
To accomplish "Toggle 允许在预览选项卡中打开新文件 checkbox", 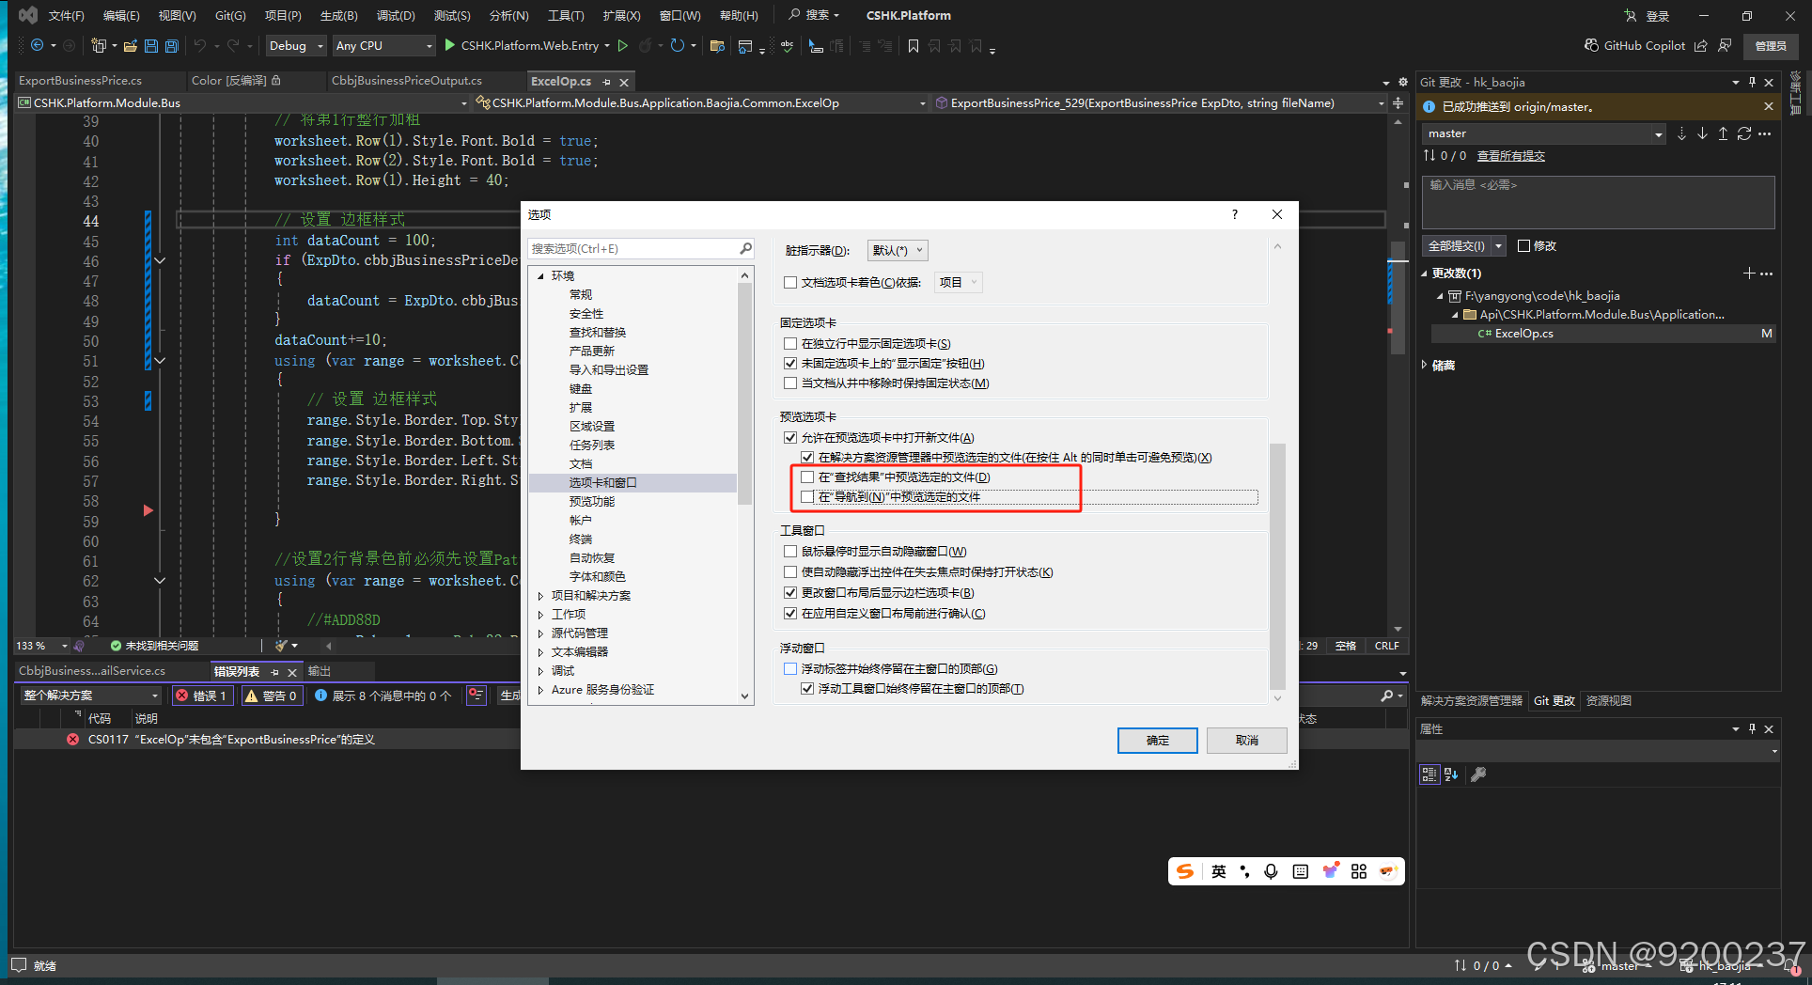I will 790,437.
